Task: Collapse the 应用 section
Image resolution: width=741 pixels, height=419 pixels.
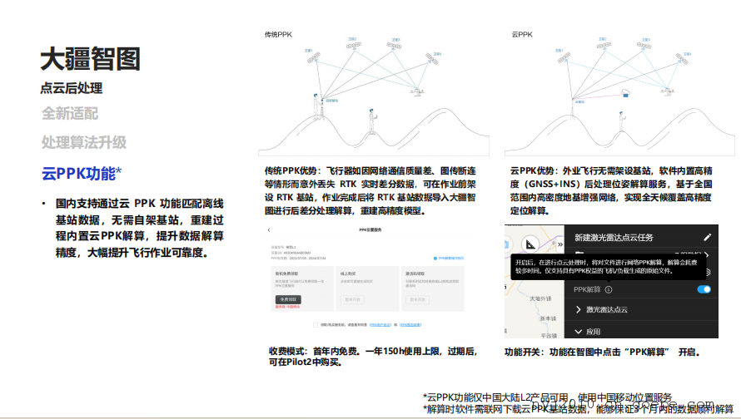Action: click(579, 331)
